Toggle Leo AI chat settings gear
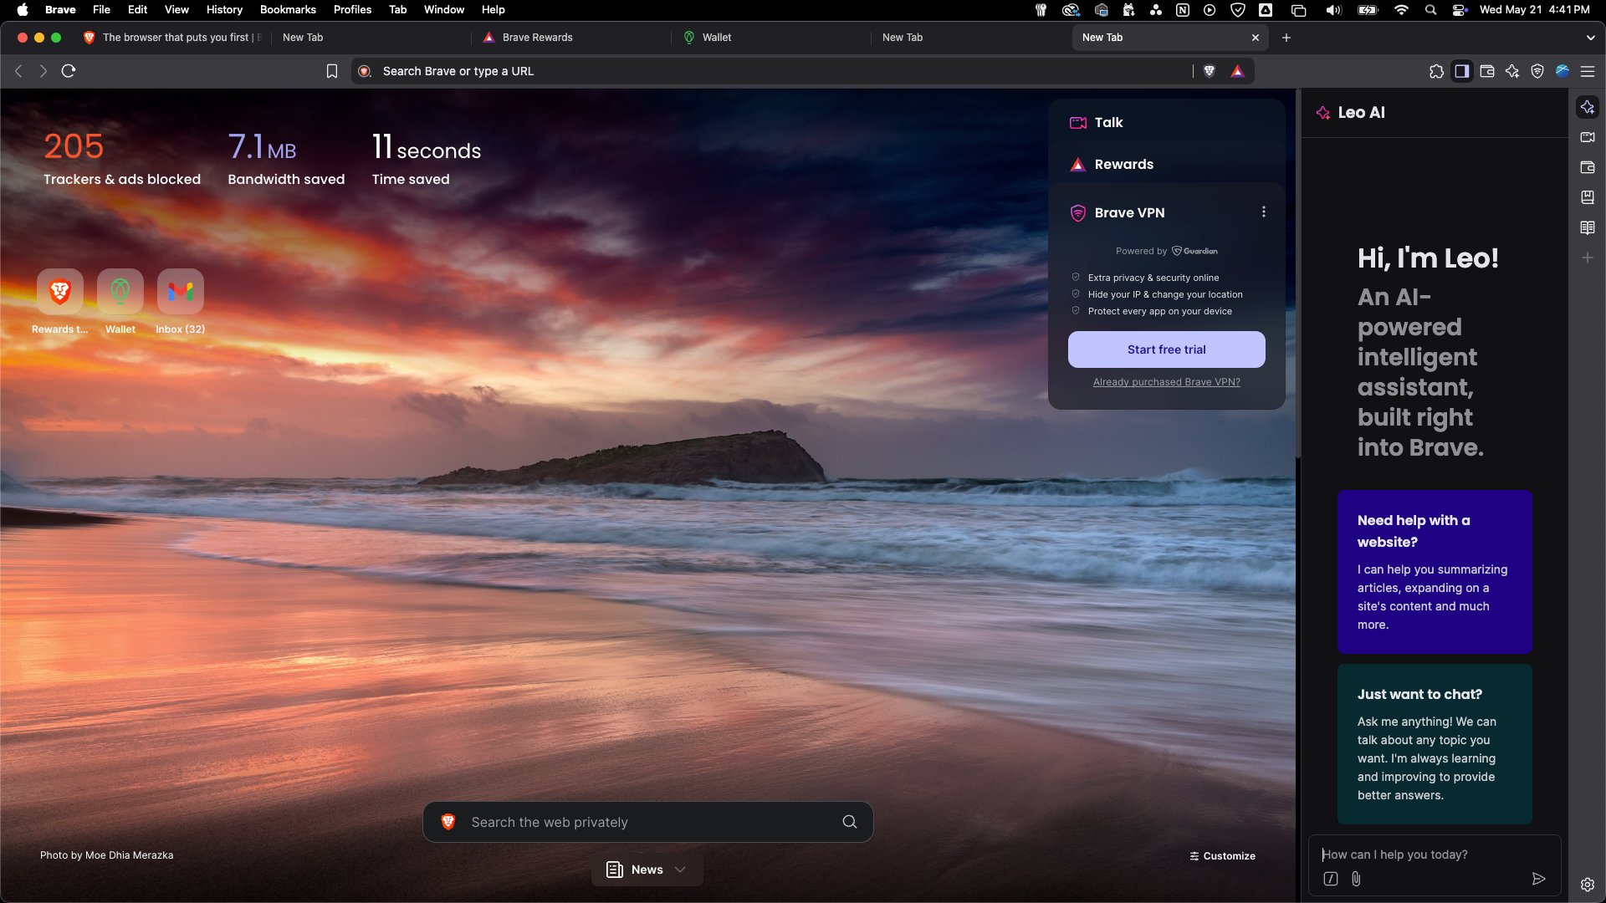The image size is (1606, 903). pos(1587,884)
